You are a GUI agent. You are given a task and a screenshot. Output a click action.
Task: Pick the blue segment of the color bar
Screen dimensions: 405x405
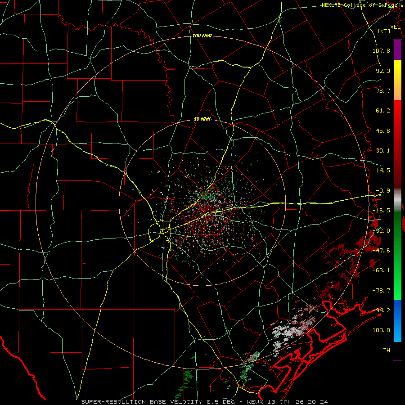pos(397,321)
